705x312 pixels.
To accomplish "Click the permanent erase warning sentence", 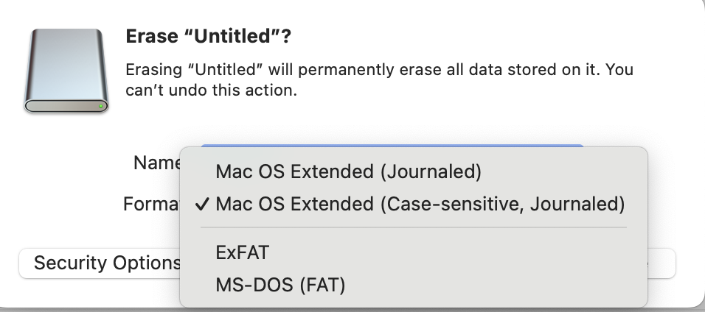I will 379,71.
